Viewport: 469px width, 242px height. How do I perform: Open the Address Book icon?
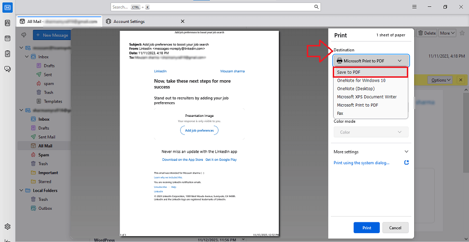[x=7, y=22]
